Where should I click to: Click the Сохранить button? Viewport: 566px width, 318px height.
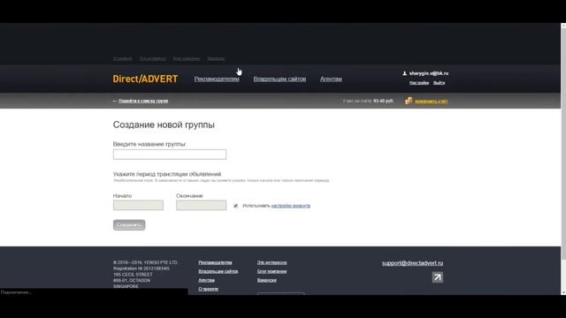(129, 225)
